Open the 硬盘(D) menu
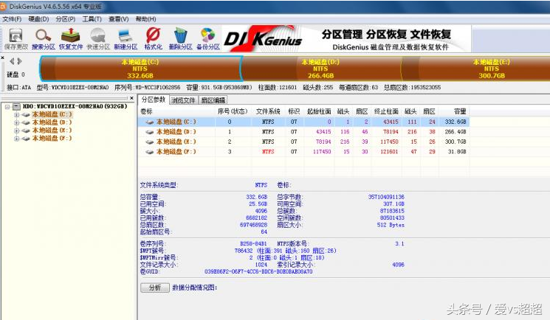This screenshot has height=320, width=550. [38, 19]
